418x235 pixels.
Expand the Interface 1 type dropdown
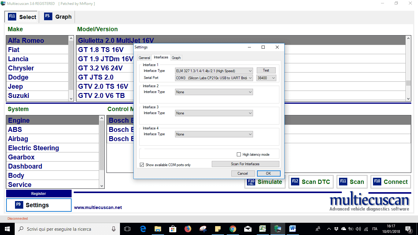click(x=214, y=71)
